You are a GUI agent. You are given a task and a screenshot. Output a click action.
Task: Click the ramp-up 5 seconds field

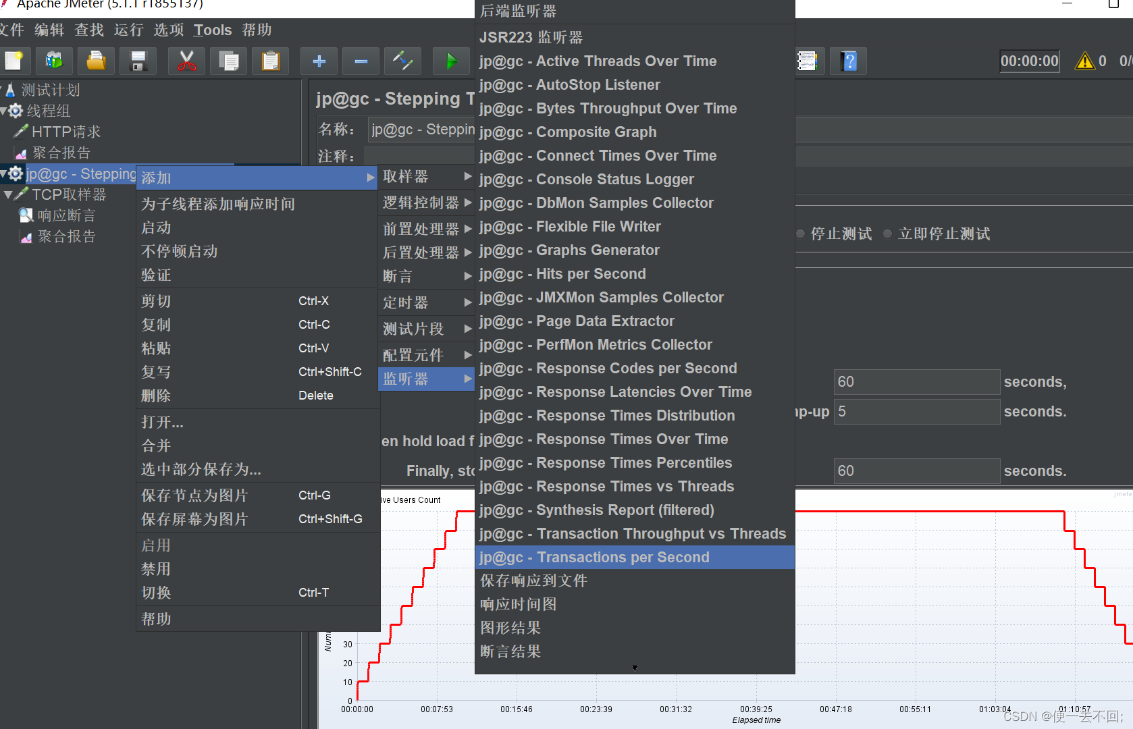coord(917,412)
